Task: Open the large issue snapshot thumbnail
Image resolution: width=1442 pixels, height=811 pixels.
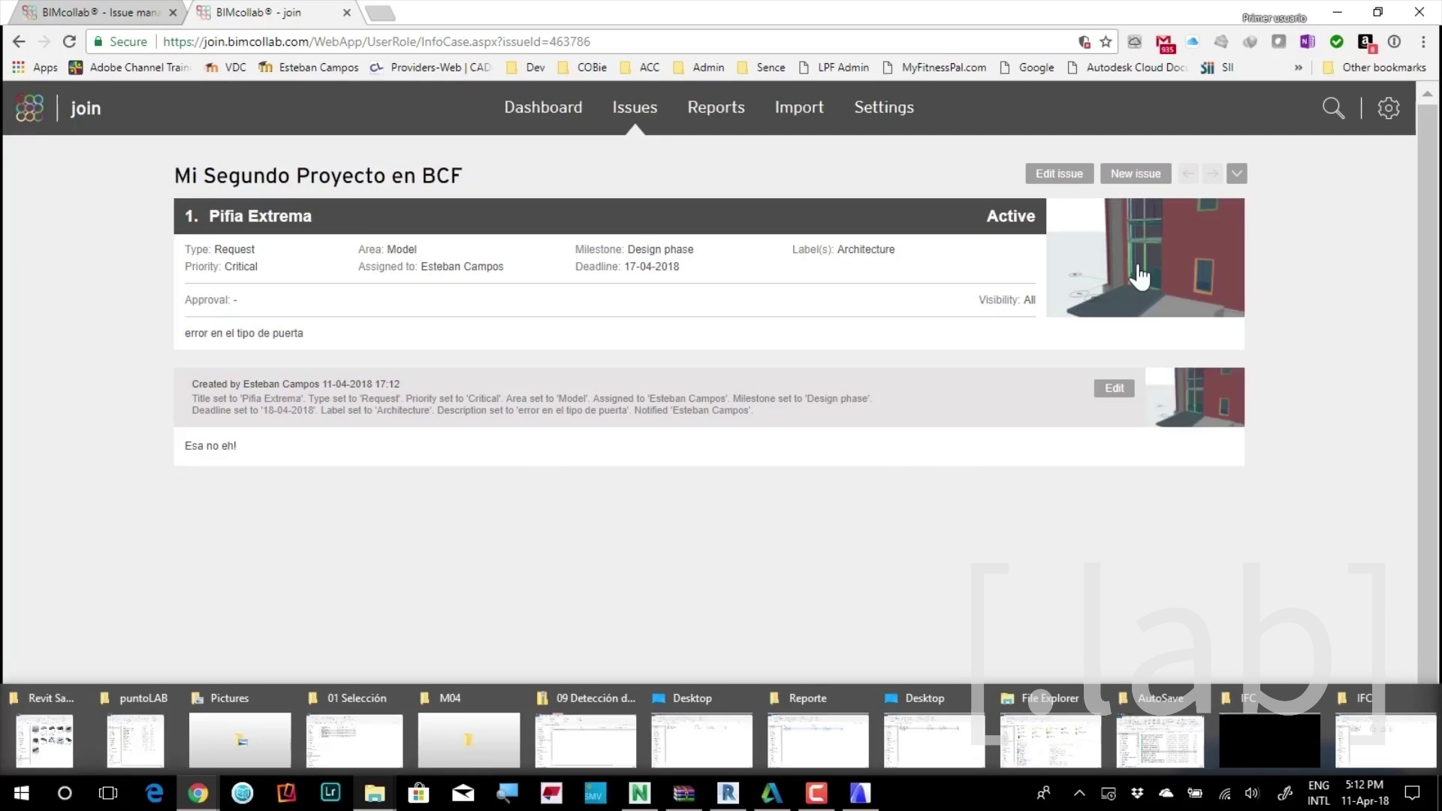Action: click(1145, 258)
